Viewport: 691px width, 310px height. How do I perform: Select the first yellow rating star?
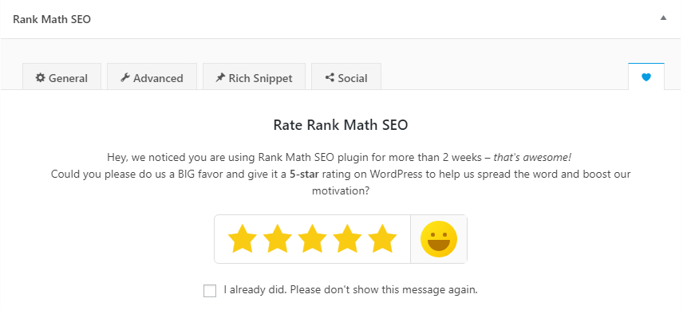click(x=243, y=238)
